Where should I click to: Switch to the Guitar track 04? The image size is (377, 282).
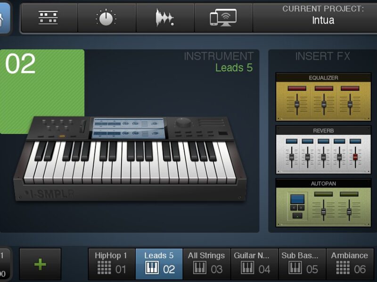click(x=254, y=264)
